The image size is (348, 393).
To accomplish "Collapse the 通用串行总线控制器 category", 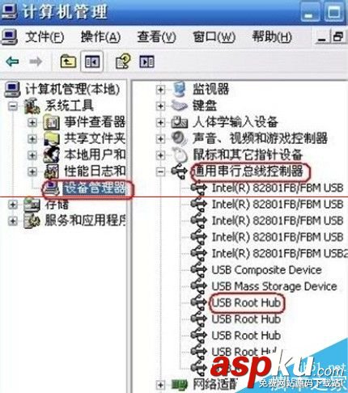I will [160, 171].
